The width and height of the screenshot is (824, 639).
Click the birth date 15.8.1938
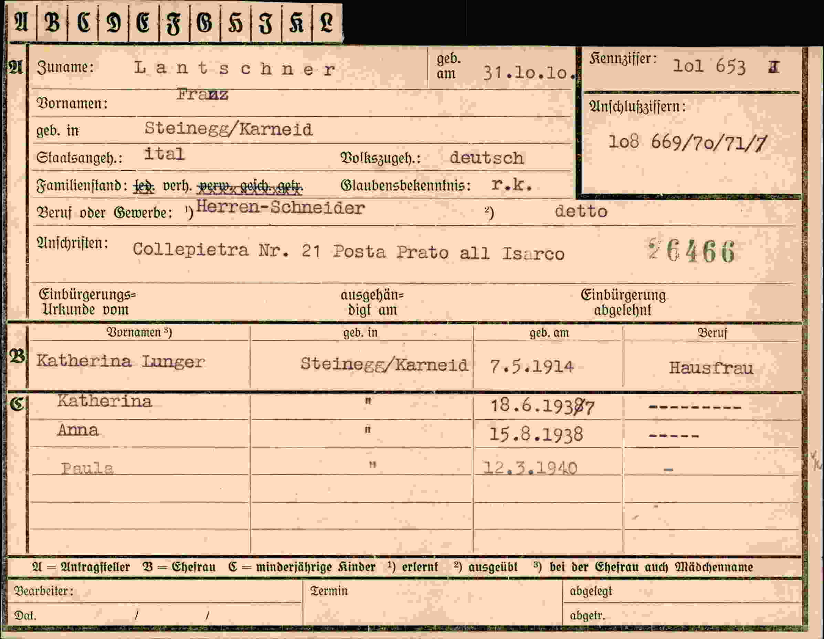click(536, 435)
